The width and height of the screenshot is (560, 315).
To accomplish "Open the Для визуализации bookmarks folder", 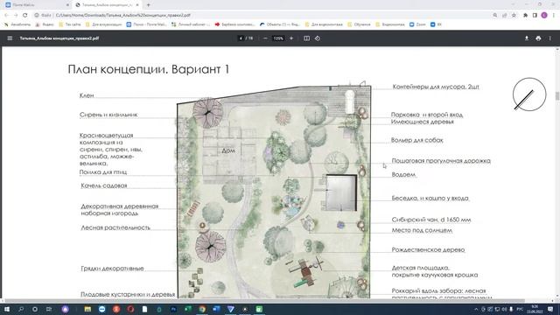I will [x=104, y=24].
